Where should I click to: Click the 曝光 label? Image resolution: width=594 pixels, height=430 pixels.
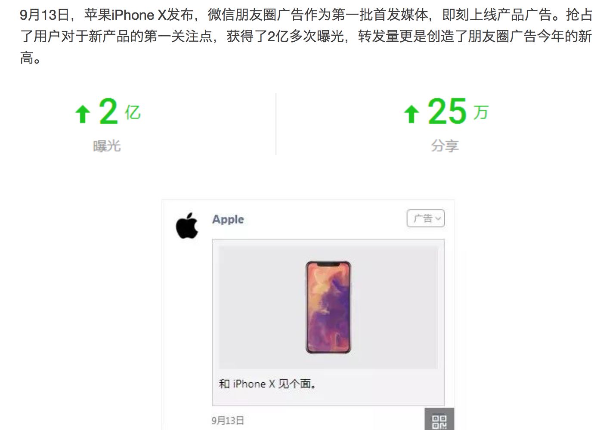pyautogui.click(x=107, y=146)
